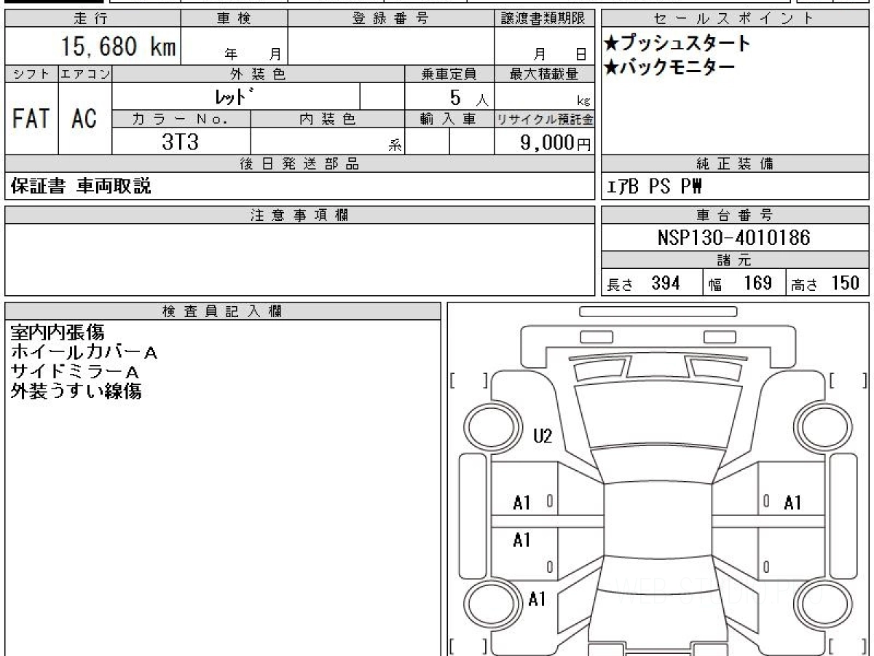Click the length value 長さ 394

[x=644, y=284]
